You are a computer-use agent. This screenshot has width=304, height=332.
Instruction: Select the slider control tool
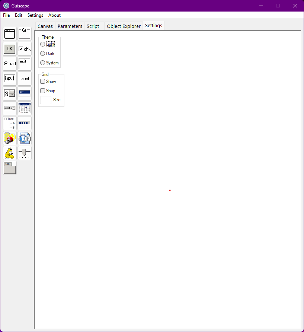(25, 153)
